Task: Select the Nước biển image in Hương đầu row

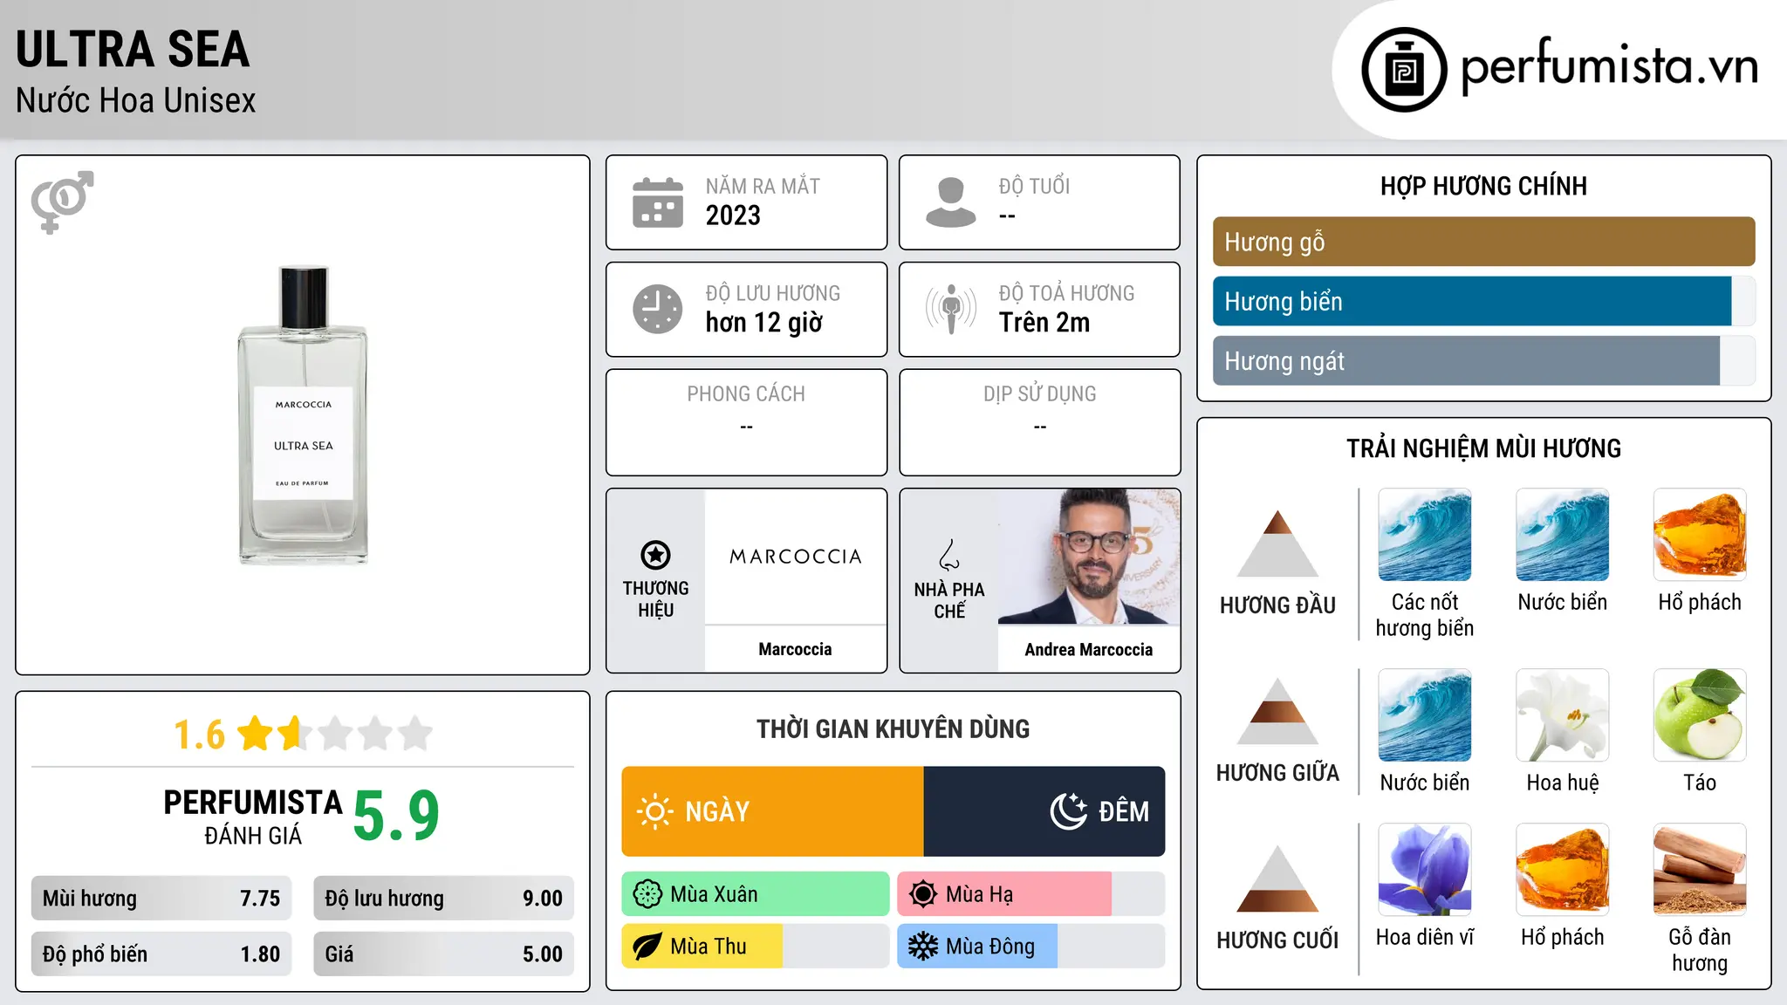Action: tap(1562, 535)
